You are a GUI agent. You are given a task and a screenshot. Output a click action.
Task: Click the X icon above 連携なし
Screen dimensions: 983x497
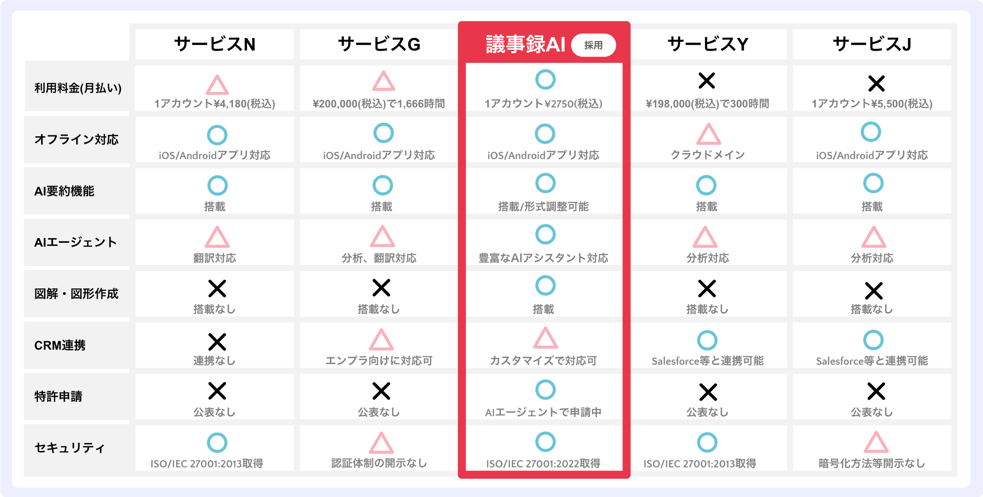[x=217, y=342]
